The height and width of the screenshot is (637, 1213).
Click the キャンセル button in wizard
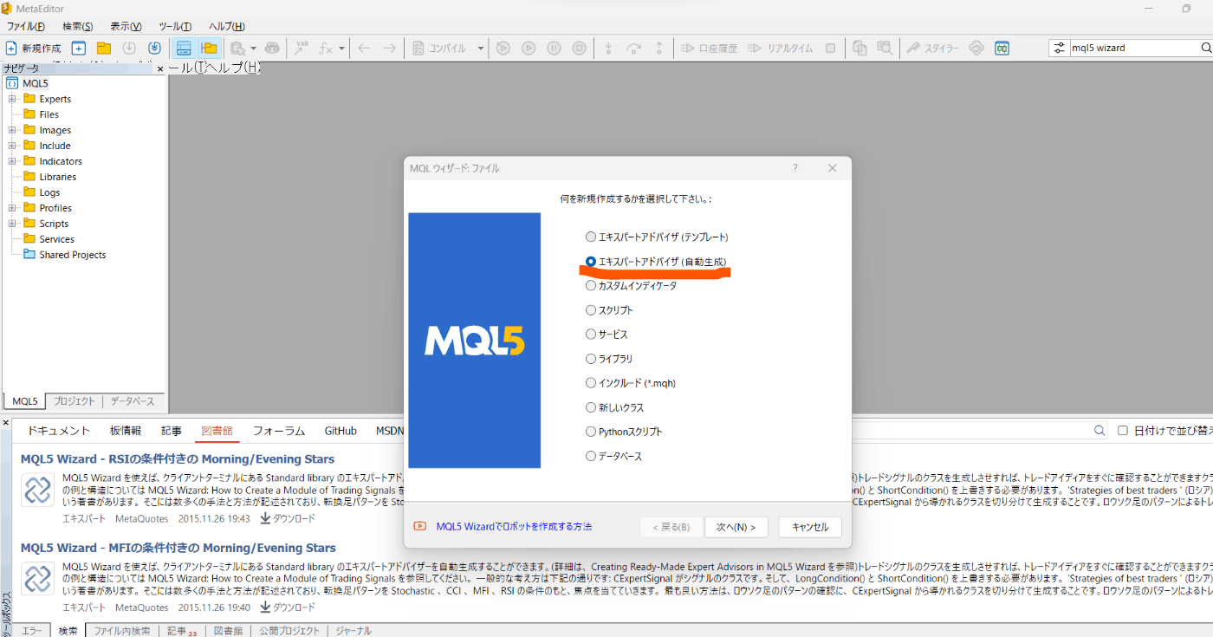click(x=810, y=527)
